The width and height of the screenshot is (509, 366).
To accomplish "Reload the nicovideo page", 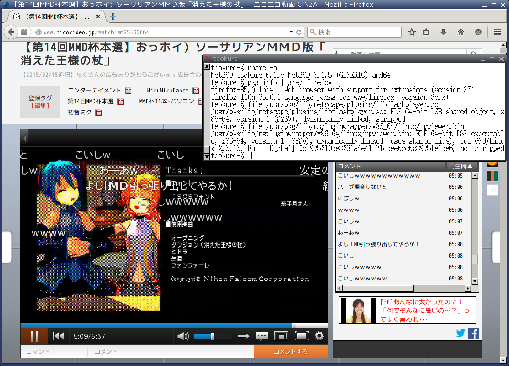I will (x=299, y=32).
